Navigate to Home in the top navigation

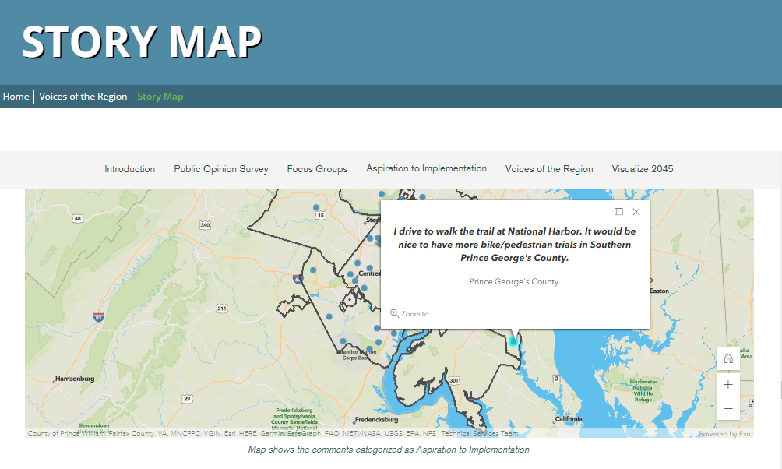click(16, 96)
